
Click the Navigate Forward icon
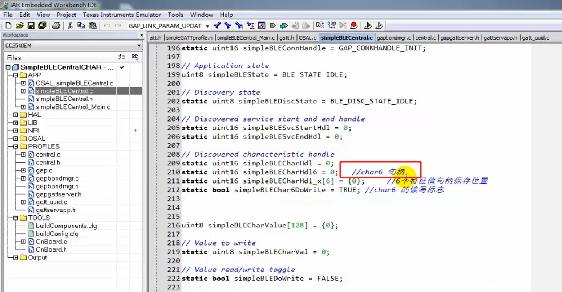(307, 25)
